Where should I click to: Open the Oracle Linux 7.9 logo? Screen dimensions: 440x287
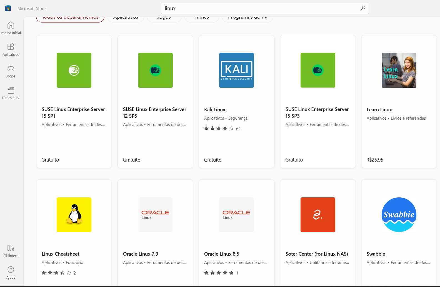coord(155,215)
